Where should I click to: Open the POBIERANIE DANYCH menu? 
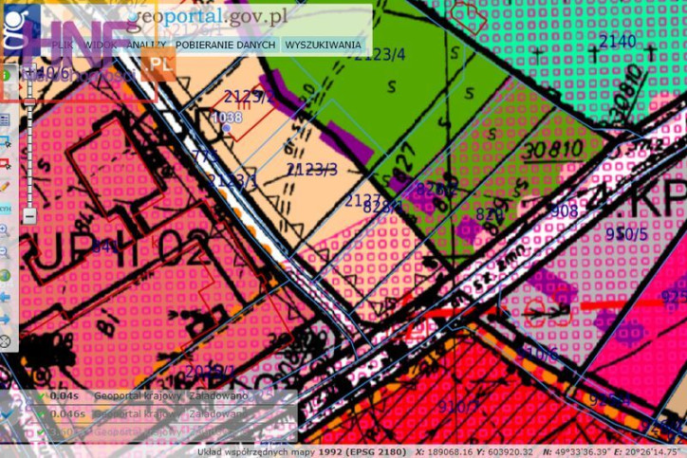click(225, 46)
